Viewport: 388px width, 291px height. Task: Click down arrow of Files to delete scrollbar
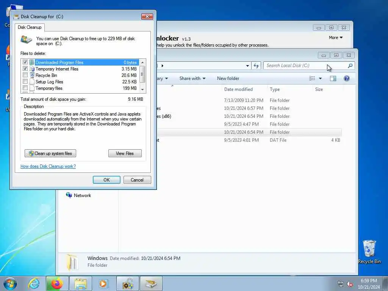click(142, 89)
